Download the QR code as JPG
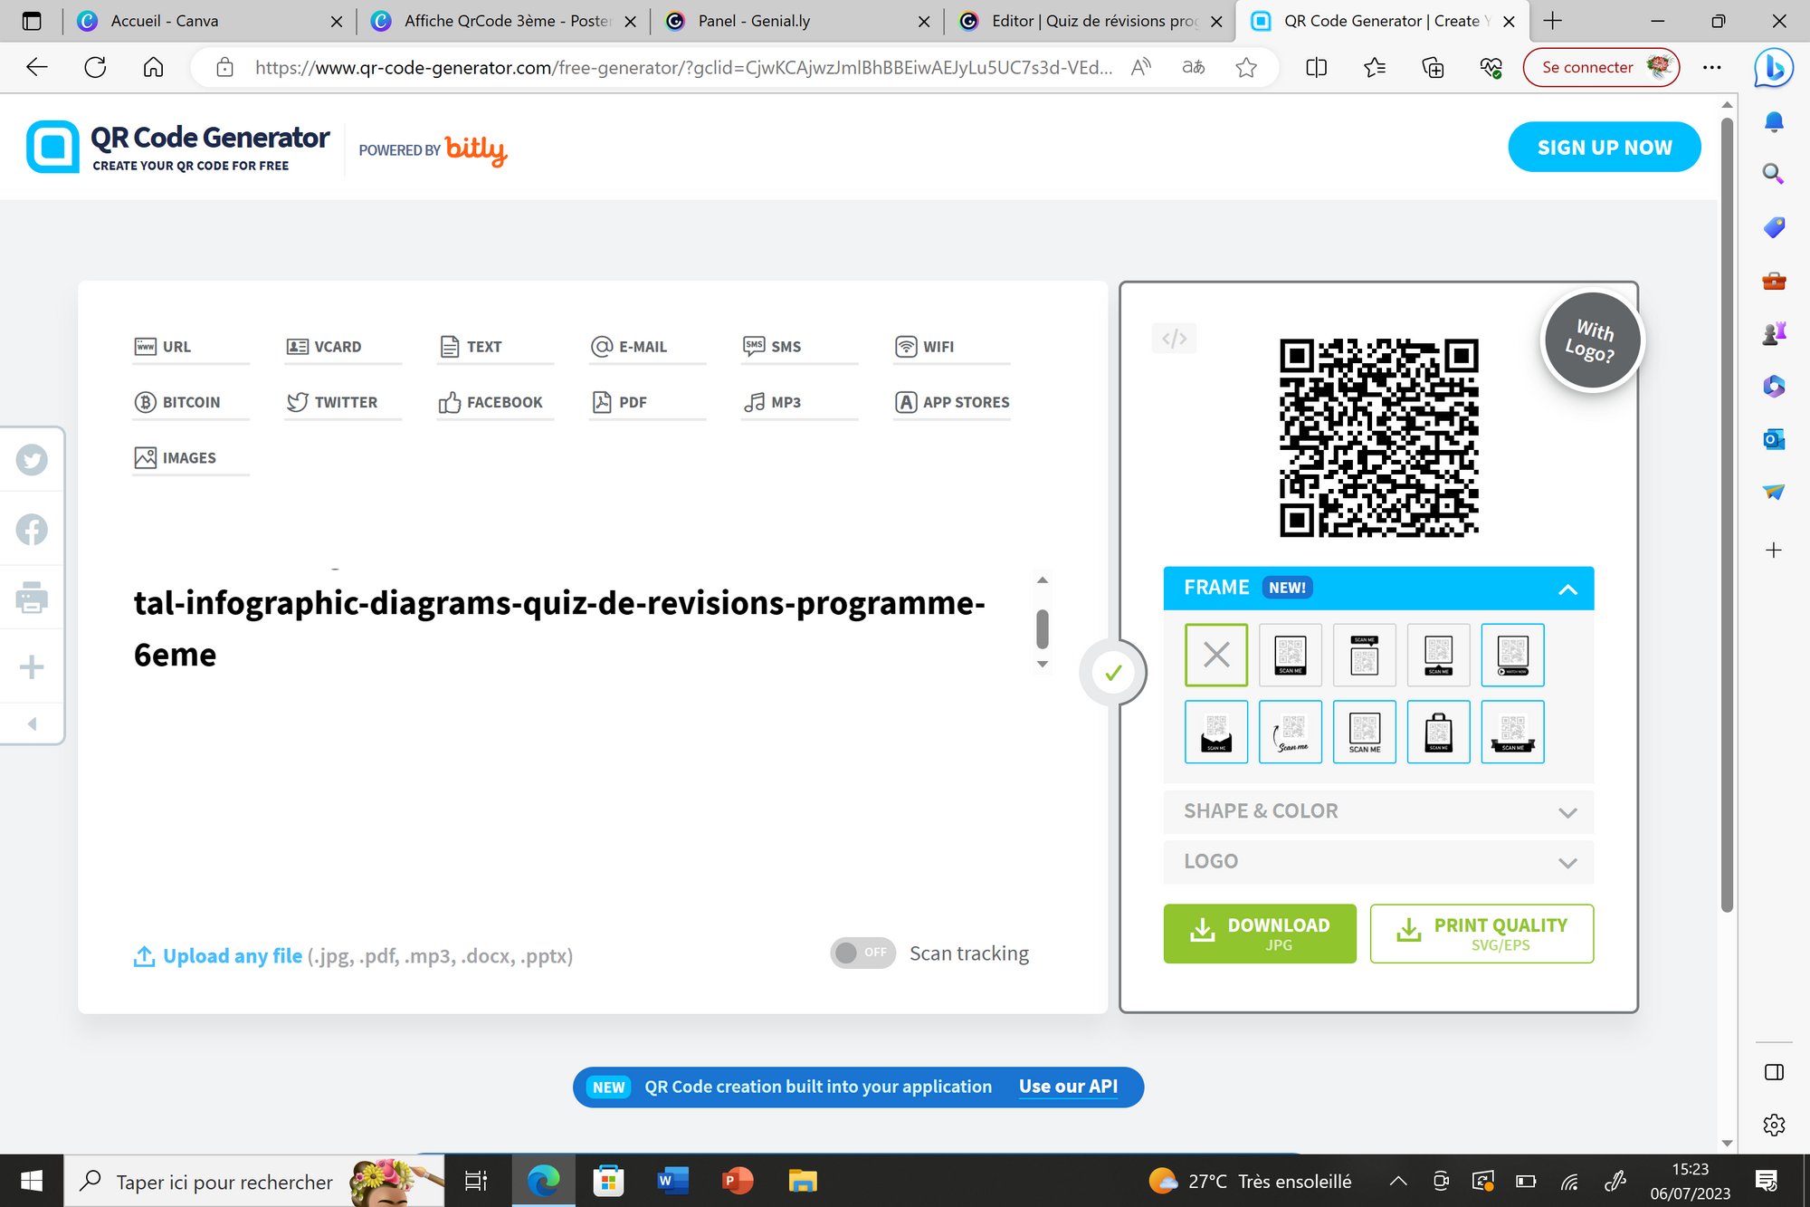Viewport: 1810px width, 1207px height. [x=1260, y=934]
